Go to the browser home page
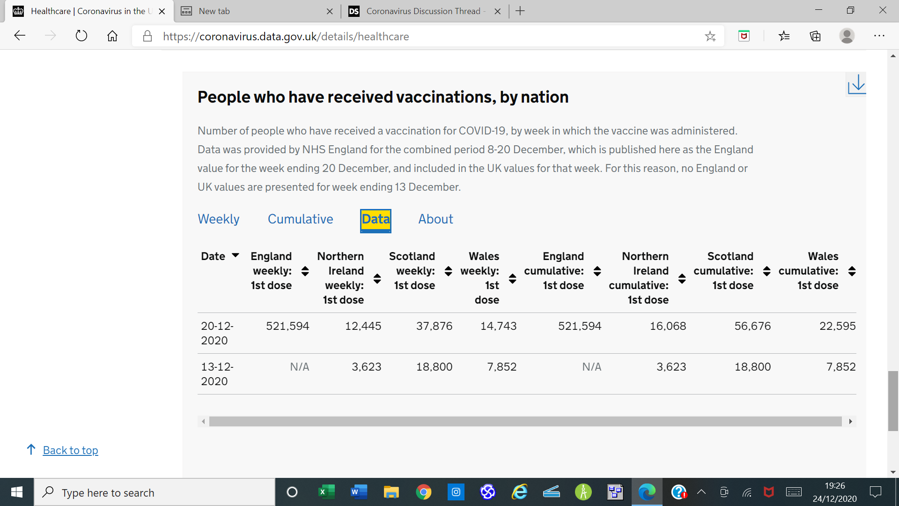The image size is (899, 506). click(x=112, y=36)
